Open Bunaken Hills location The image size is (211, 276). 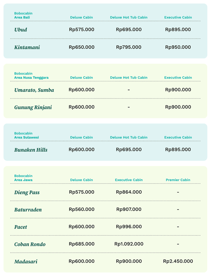click(x=31, y=150)
